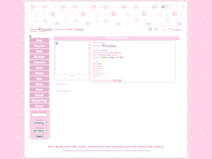Open the username link after Welcome

47,29
